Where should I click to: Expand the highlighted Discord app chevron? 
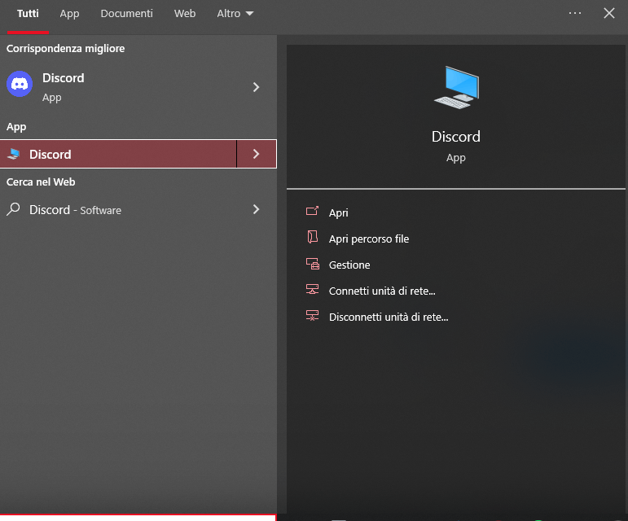(x=257, y=154)
